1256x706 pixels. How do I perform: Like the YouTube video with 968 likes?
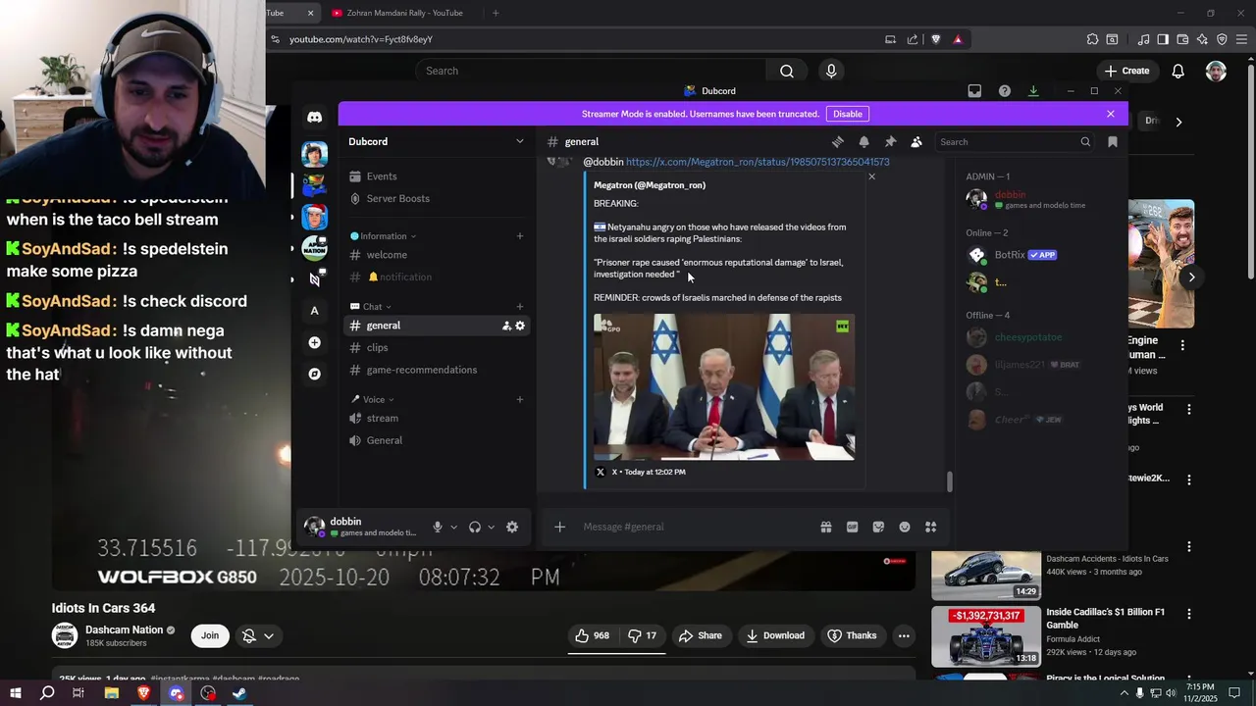[x=593, y=635]
